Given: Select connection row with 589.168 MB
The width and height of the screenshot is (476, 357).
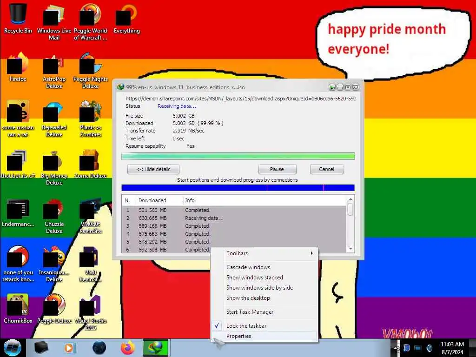Looking at the screenshot, I should click(x=234, y=226).
